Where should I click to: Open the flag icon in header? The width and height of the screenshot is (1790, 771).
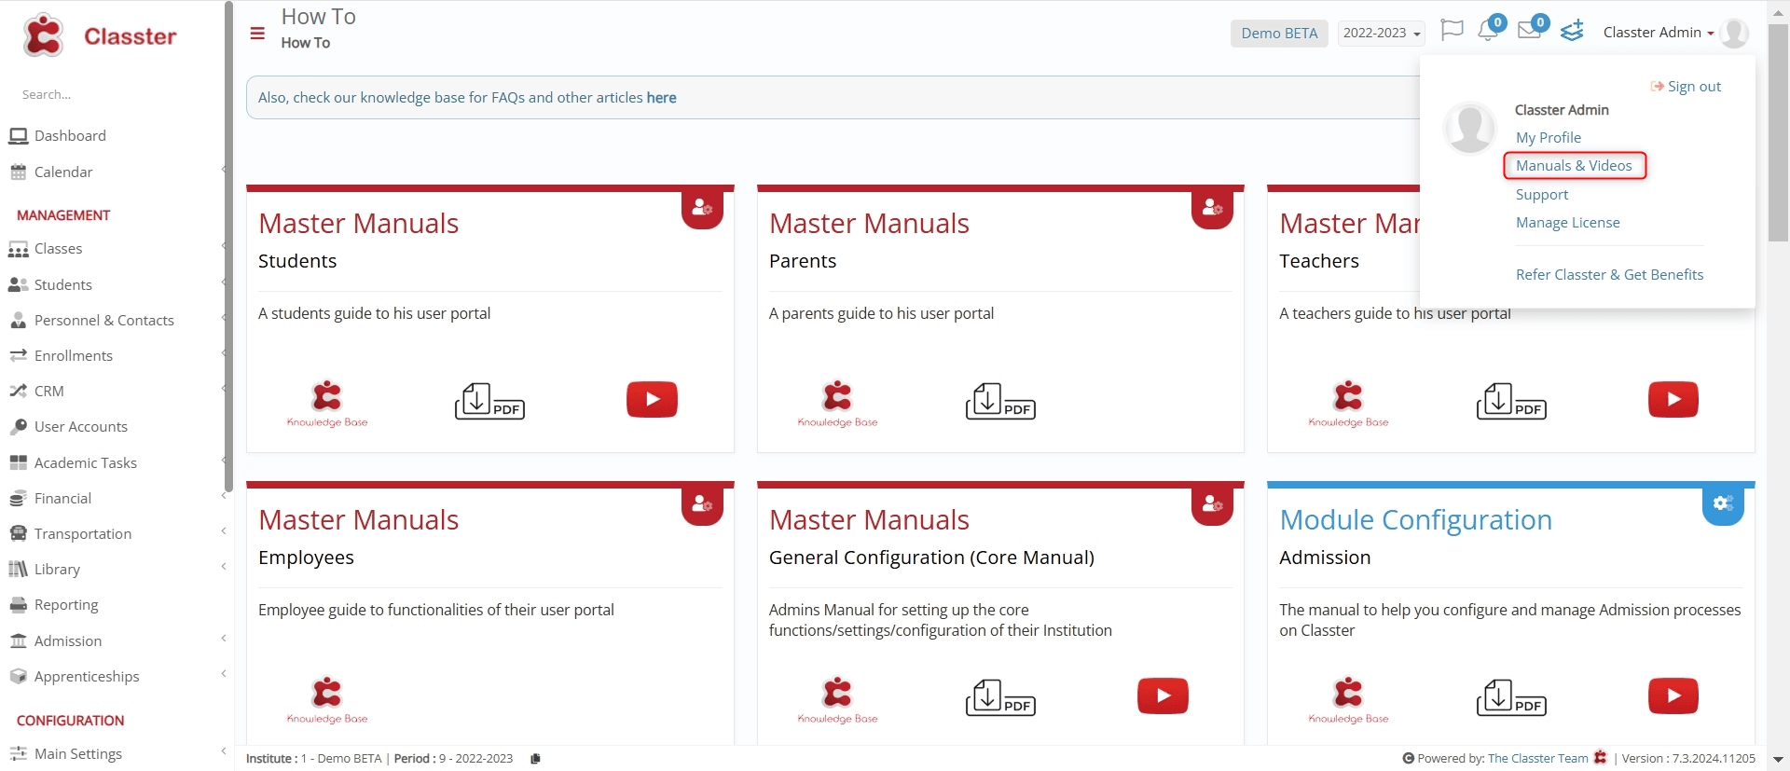(1452, 31)
